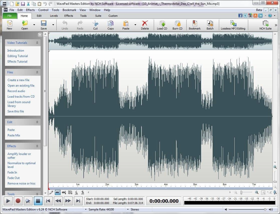The height and width of the screenshot is (214, 280).
Task: Click Normalize to optimal level link
Action: (22, 165)
